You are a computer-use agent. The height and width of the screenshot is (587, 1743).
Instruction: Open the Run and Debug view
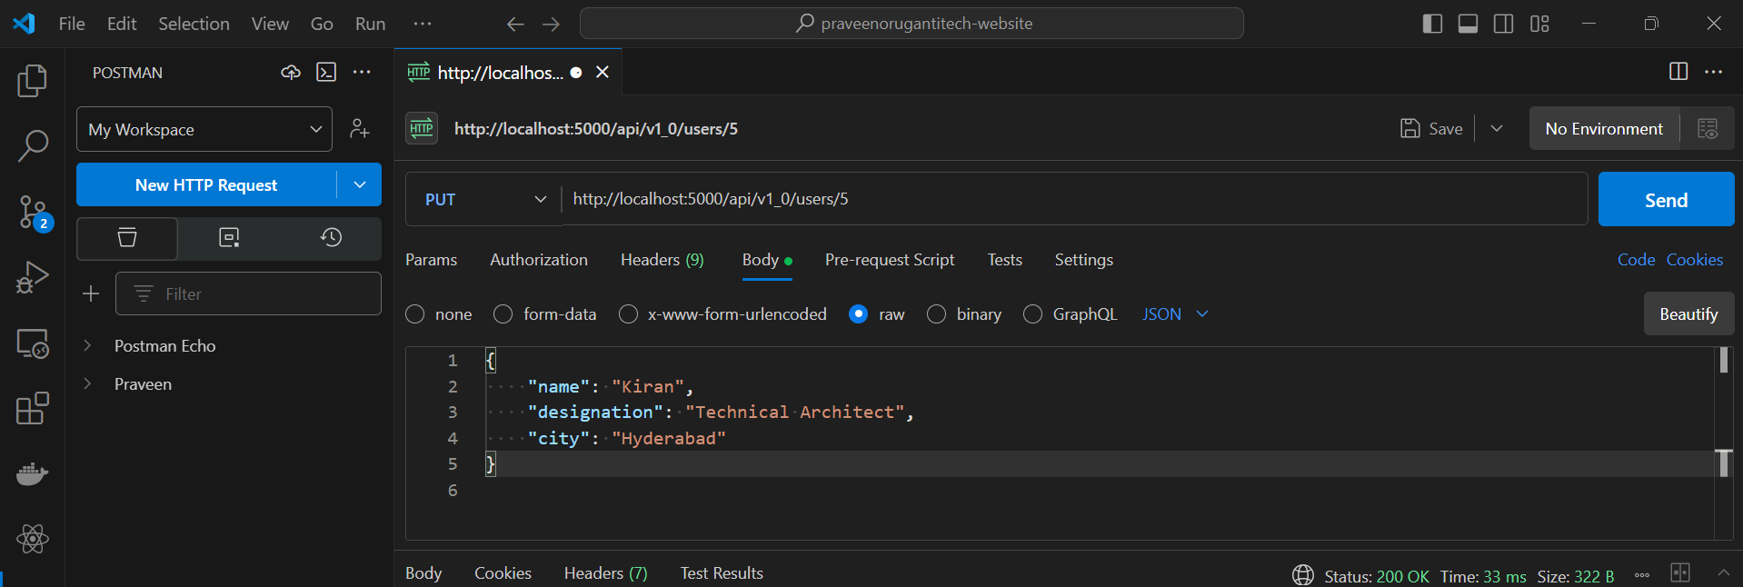tap(33, 277)
